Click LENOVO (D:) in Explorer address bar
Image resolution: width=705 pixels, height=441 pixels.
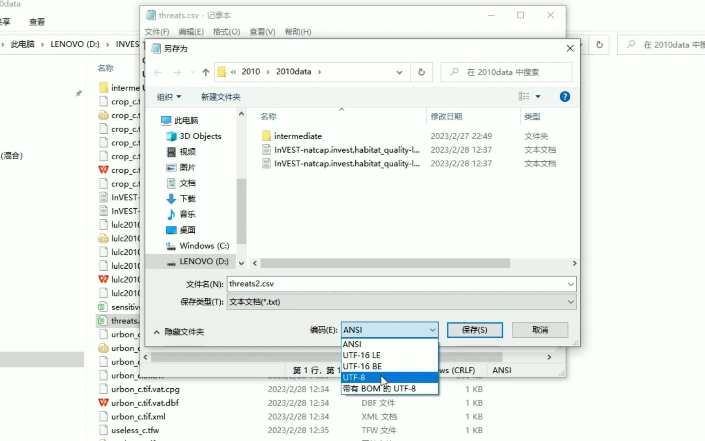[75, 44]
